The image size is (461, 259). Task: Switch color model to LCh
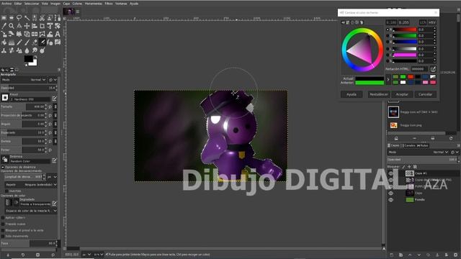(x=423, y=22)
